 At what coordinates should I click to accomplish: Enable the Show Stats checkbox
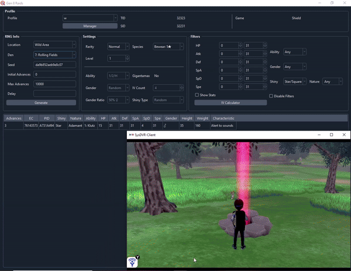[197, 95]
